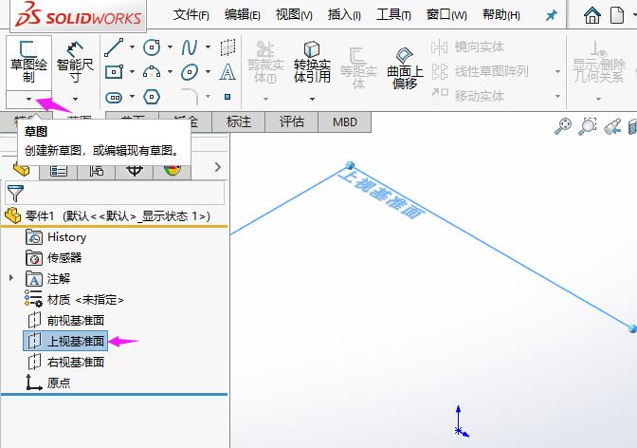
Task: Select the Spline sketch tool
Action: click(x=190, y=47)
